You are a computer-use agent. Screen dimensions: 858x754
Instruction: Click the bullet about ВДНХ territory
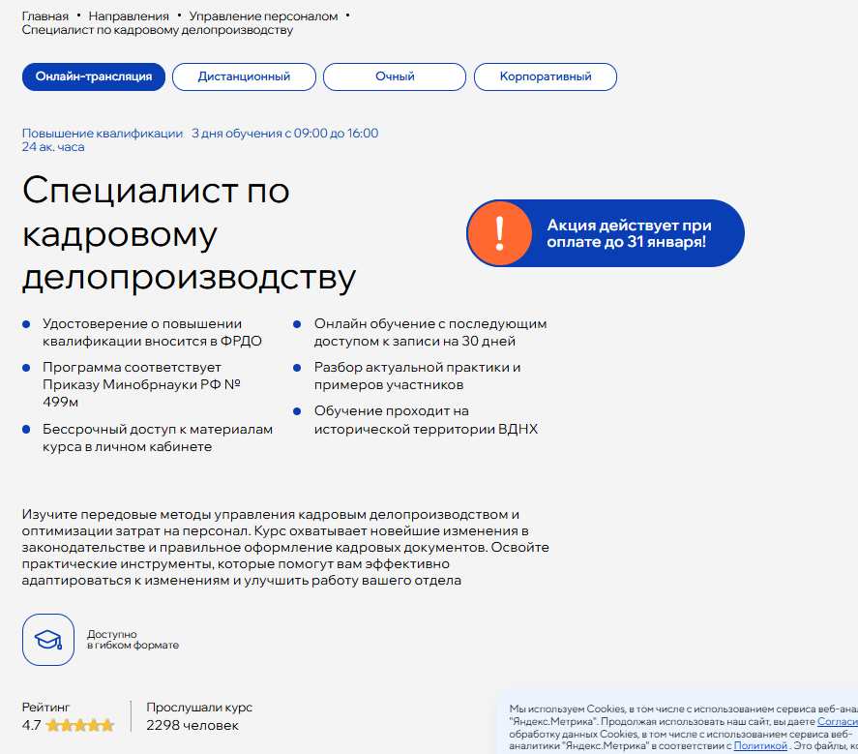(x=426, y=420)
